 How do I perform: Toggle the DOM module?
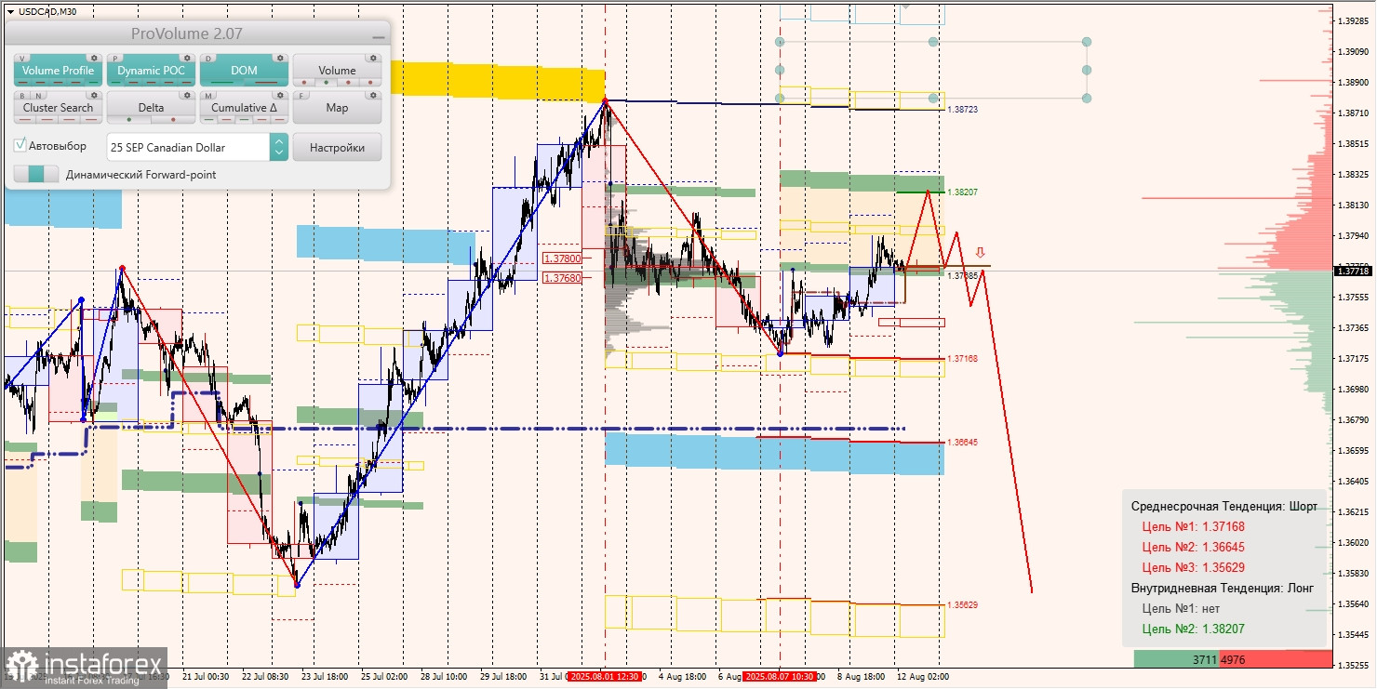pyautogui.click(x=244, y=71)
